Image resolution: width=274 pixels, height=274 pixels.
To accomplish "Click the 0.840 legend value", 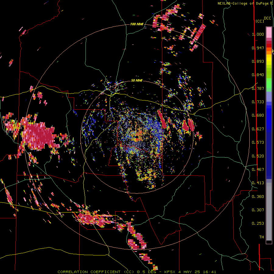I will coord(258,75).
